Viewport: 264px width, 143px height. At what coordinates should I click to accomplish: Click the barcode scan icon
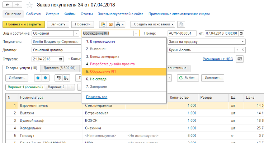tap(58, 78)
